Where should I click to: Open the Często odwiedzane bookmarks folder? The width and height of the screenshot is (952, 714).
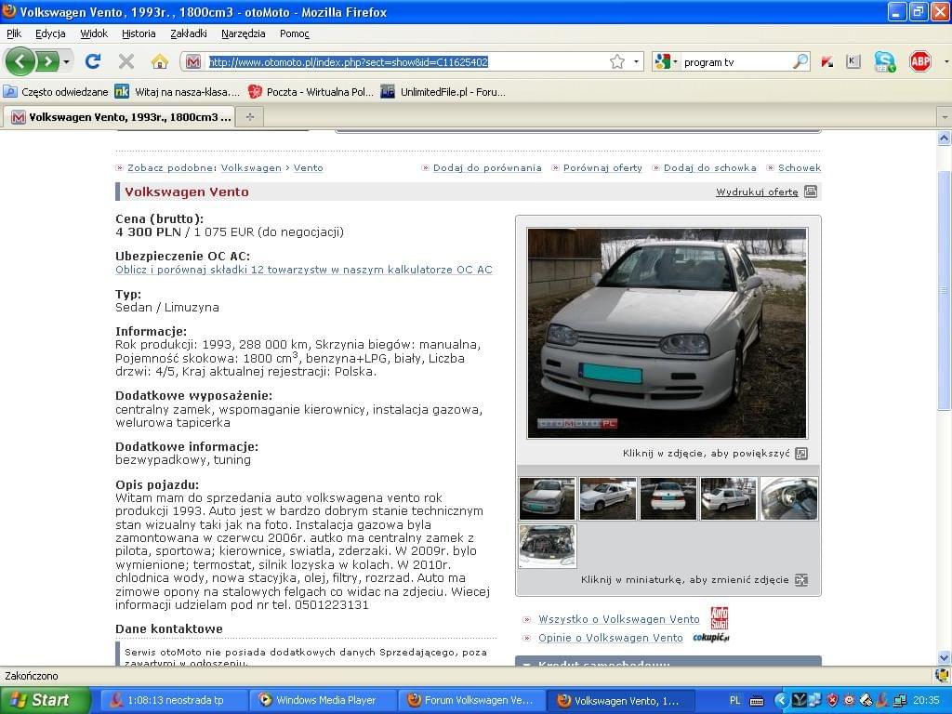pos(56,92)
